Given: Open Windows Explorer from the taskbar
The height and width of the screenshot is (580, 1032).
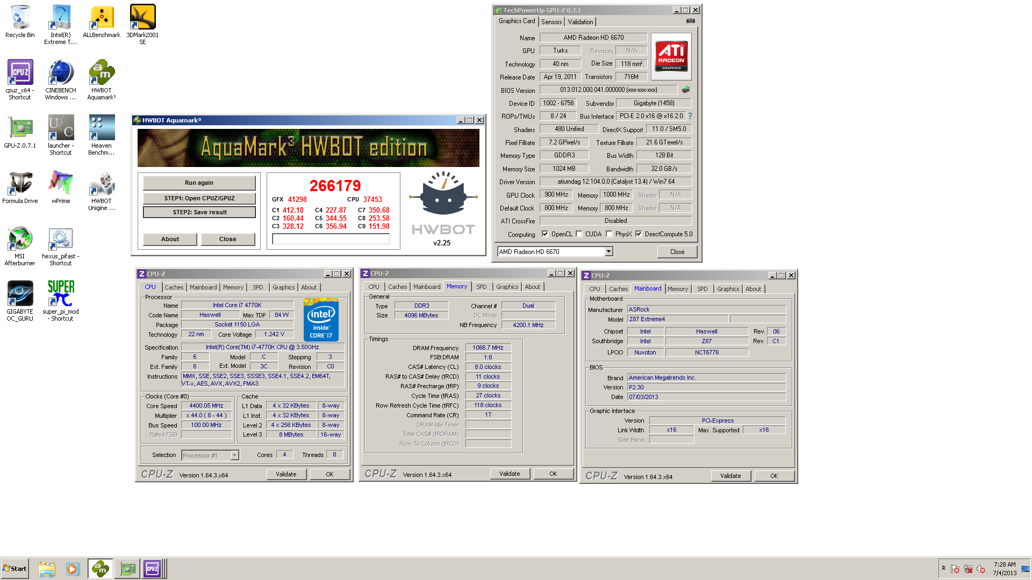Looking at the screenshot, I should [x=47, y=569].
